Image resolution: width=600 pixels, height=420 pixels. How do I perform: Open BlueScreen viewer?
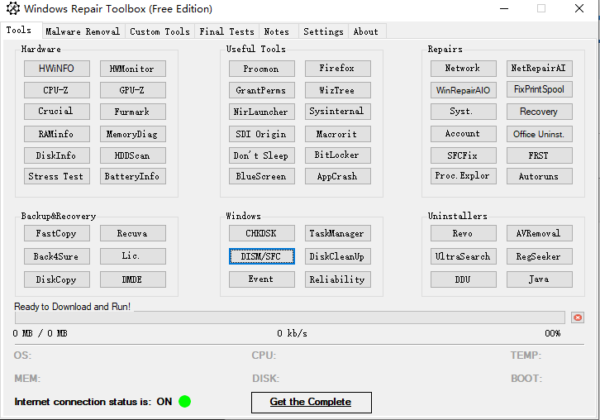tap(262, 176)
